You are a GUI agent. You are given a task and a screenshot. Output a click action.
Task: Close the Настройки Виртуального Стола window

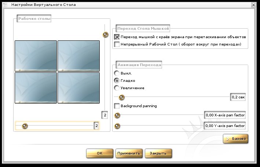point(253,5)
